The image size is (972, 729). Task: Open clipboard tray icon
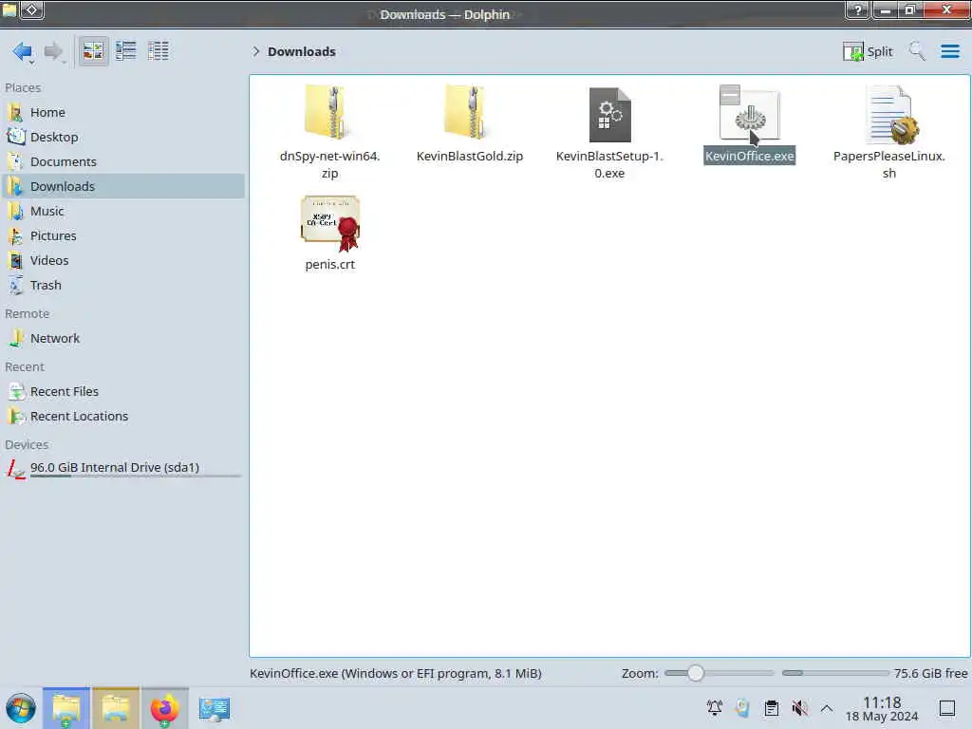coord(771,708)
